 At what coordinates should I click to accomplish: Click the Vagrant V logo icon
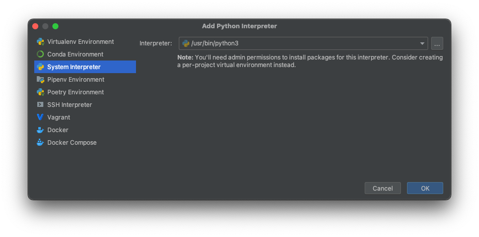40,117
